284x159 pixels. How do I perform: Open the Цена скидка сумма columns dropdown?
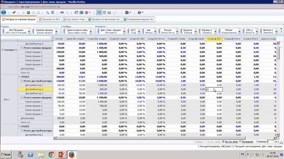91,31
